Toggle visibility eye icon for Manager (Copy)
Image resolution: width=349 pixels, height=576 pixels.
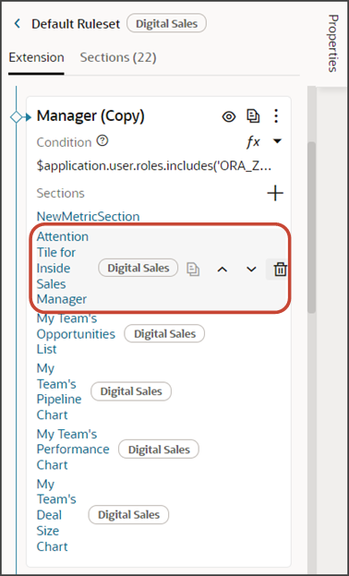(x=229, y=117)
